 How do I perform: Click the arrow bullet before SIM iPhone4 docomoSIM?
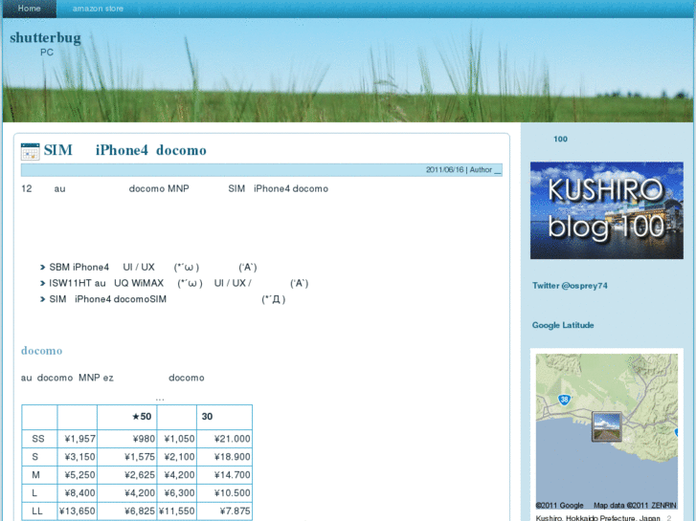(x=43, y=300)
